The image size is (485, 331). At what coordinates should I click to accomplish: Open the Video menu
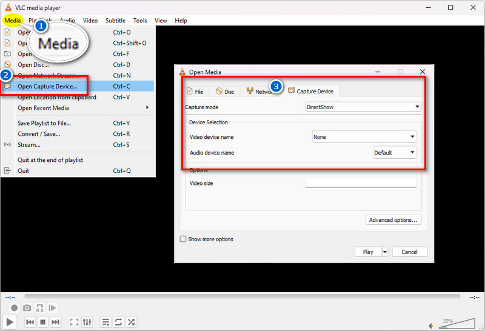pos(90,21)
